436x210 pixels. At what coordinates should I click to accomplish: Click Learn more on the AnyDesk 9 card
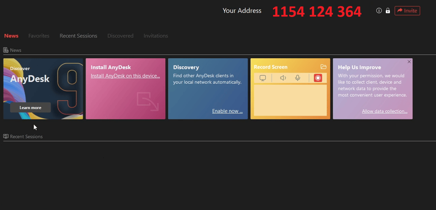[x=30, y=108]
